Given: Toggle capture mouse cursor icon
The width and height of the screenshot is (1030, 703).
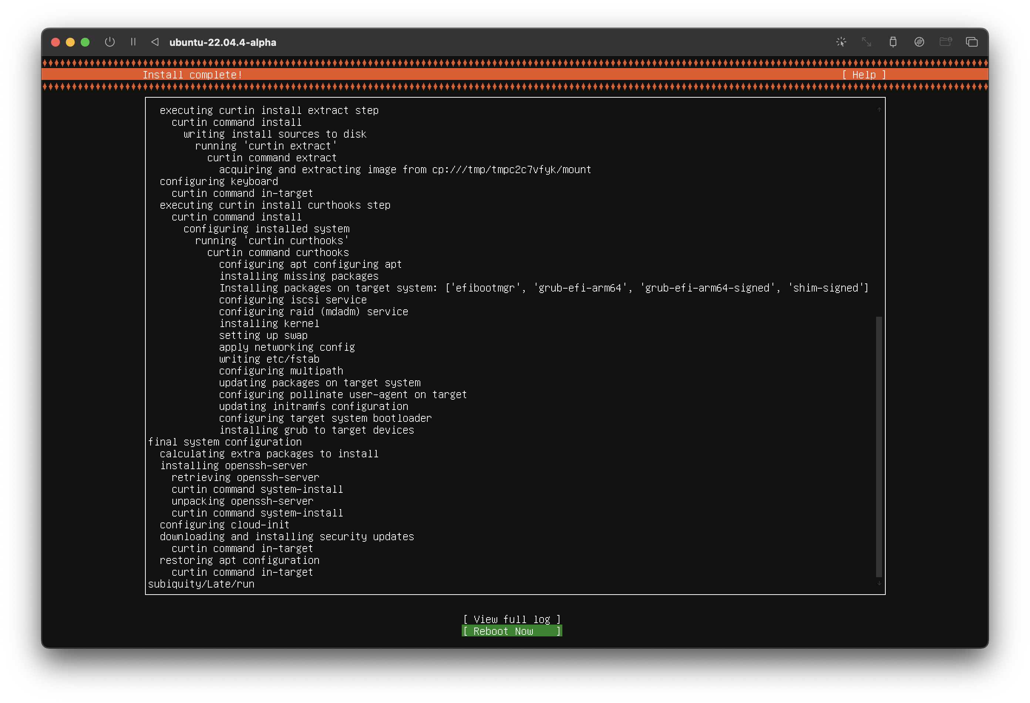Looking at the screenshot, I should coord(841,42).
